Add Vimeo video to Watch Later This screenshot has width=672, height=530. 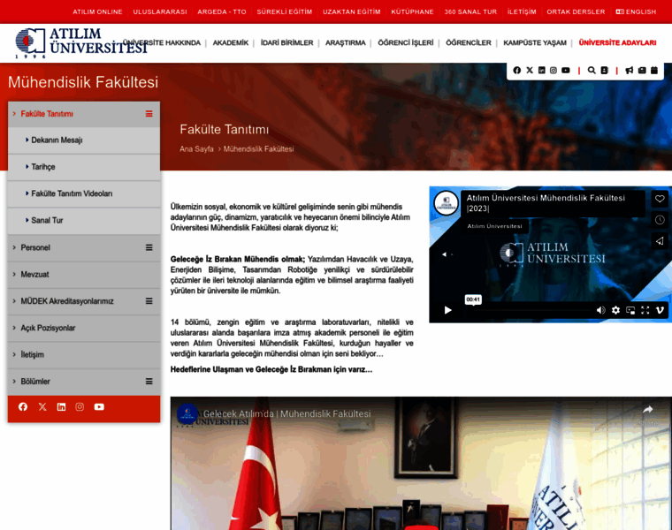660,220
